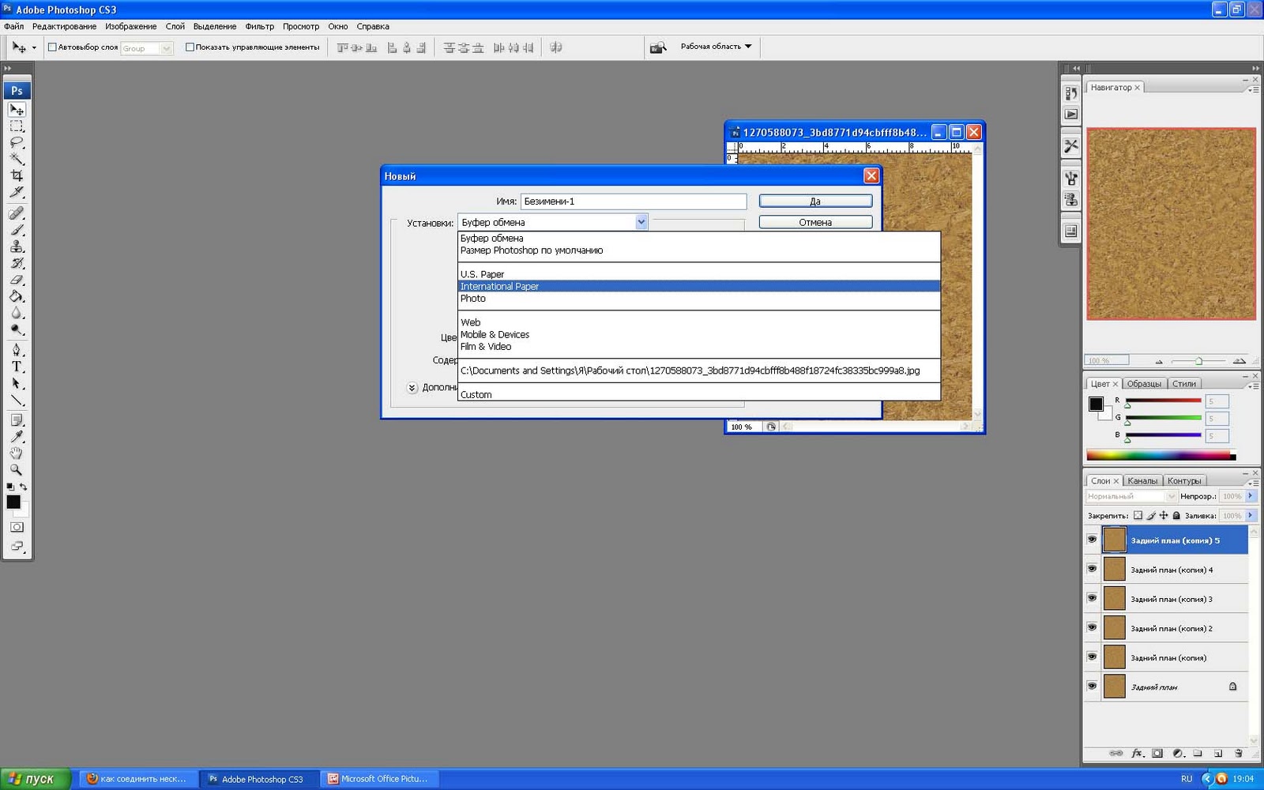Click the create new layer icon

pos(1217,753)
